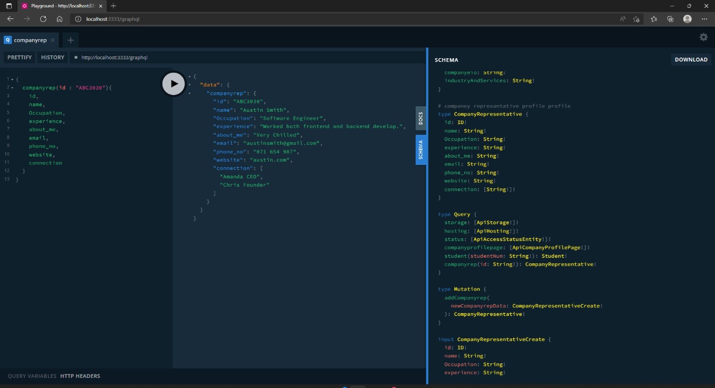The width and height of the screenshot is (715, 388).
Task: Click "Austin Smith" value in results
Action: [263, 110]
